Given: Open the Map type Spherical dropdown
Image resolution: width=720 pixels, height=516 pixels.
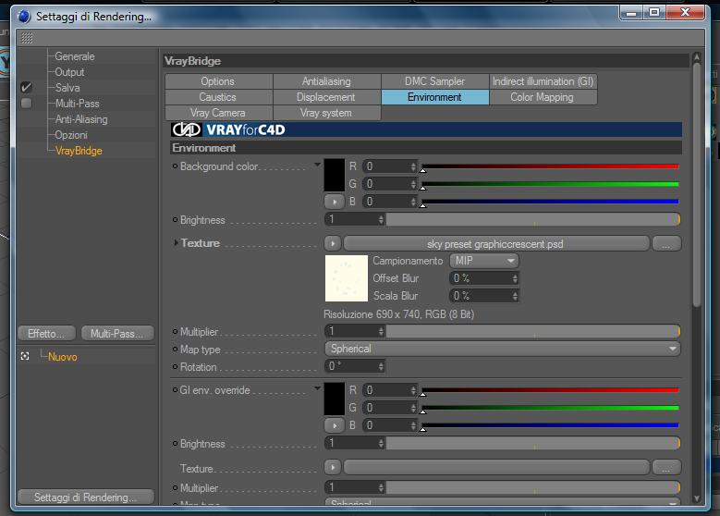Looking at the screenshot, I should [503, 349].
